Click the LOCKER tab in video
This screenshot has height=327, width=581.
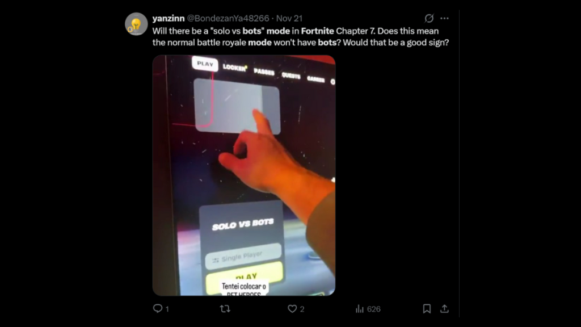[234, 68]
